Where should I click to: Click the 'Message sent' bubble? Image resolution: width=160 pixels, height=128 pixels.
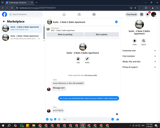(59, 88)
